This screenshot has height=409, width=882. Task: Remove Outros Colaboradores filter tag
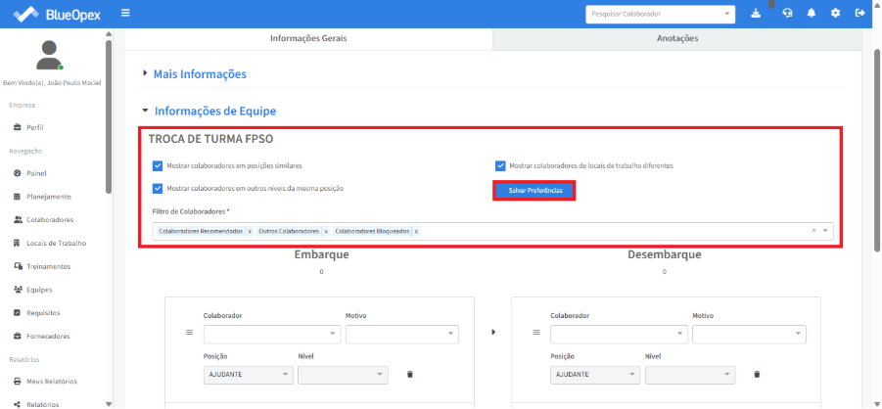click(x=326, y=232)
